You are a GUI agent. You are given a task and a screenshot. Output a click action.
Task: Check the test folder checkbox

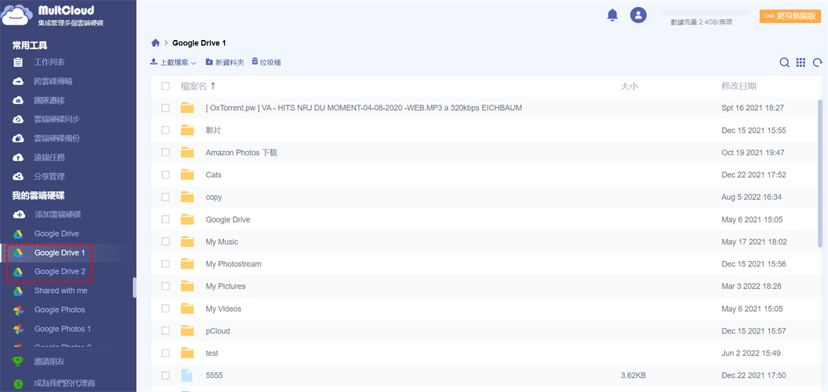(166, 353)
